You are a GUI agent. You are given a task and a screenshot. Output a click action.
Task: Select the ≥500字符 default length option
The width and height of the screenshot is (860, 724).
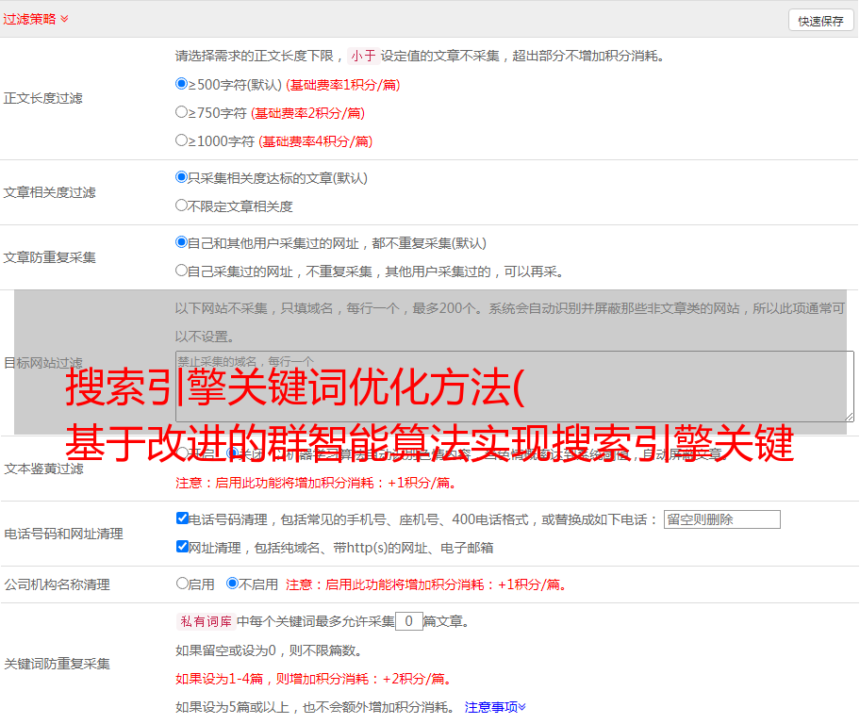[x=182, y=84]
